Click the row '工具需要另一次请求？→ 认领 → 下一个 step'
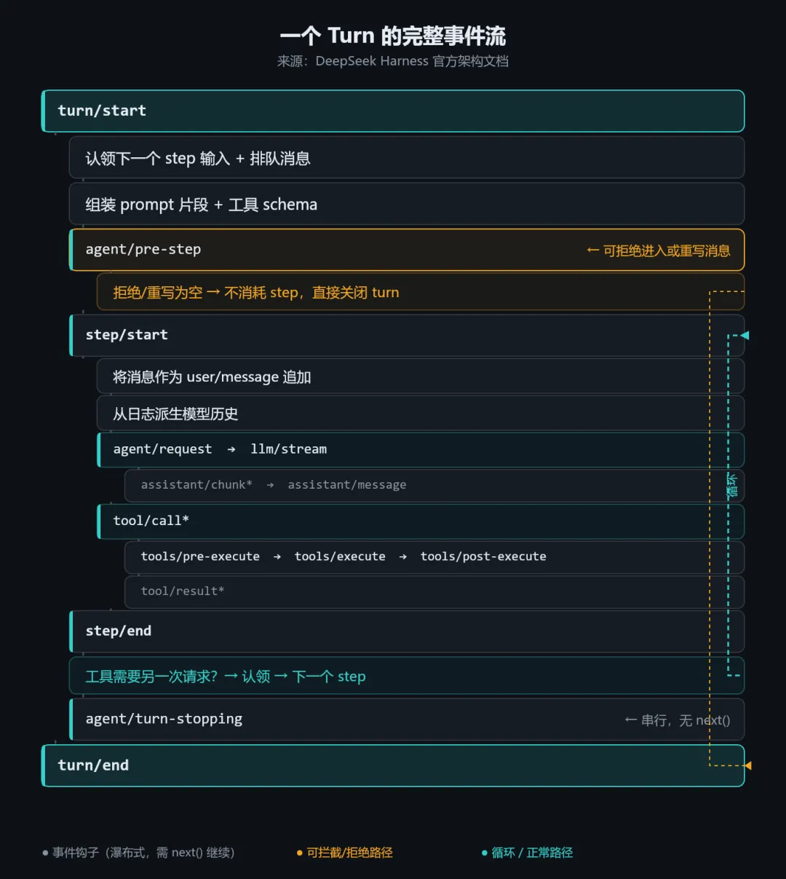This screenshot has width=786, height=879. (x=407, y=676)
